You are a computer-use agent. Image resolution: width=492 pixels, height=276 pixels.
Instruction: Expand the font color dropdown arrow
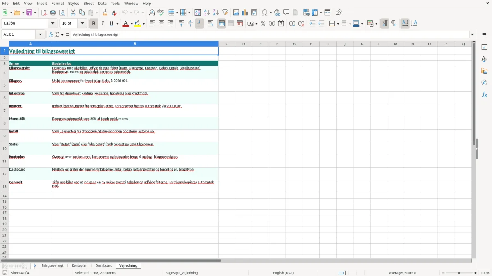click(131, 24)
